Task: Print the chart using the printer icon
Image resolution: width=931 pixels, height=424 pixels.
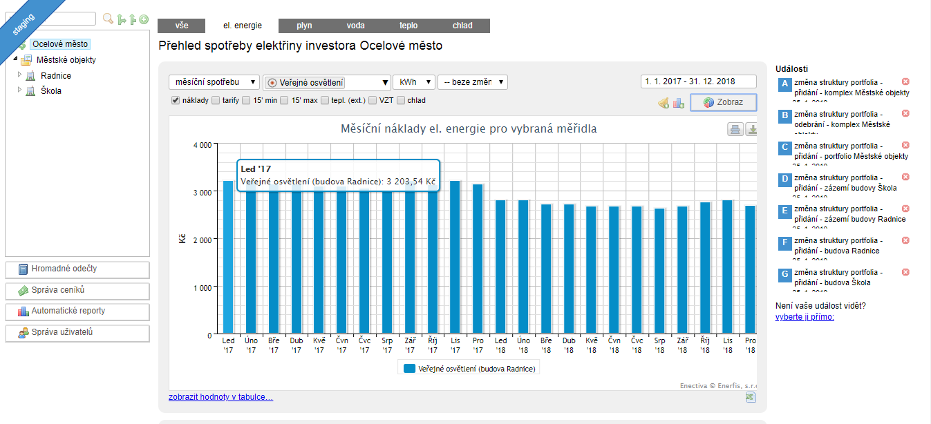Action: click(x=735, y=130)
